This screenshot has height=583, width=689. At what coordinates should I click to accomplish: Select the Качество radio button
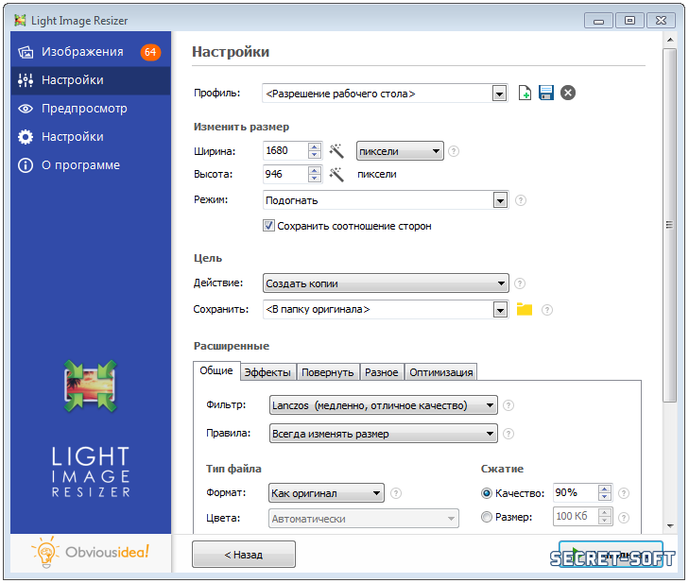click(x=487, y=493)
